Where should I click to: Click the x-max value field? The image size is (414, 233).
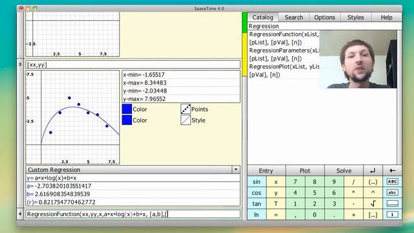coord(181,83)
